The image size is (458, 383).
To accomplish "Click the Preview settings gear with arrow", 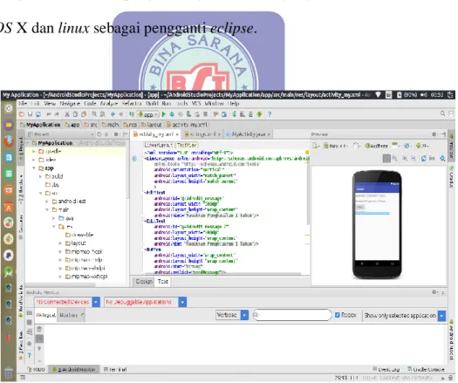I will (x=442, y=158).
